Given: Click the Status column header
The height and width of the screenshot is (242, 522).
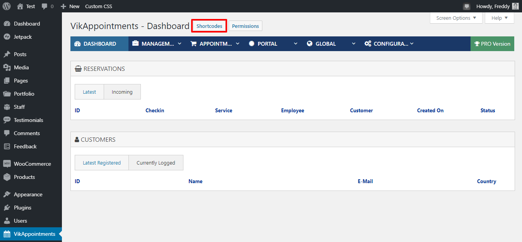Looking at the screenshot, I should coord(488,110).
